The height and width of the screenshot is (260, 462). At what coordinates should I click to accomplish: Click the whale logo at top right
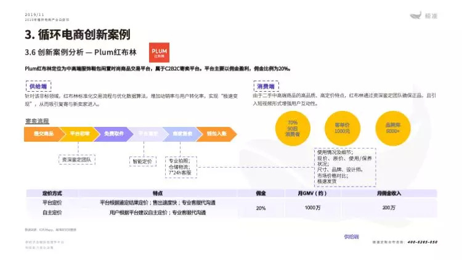(x=416, y=15)
